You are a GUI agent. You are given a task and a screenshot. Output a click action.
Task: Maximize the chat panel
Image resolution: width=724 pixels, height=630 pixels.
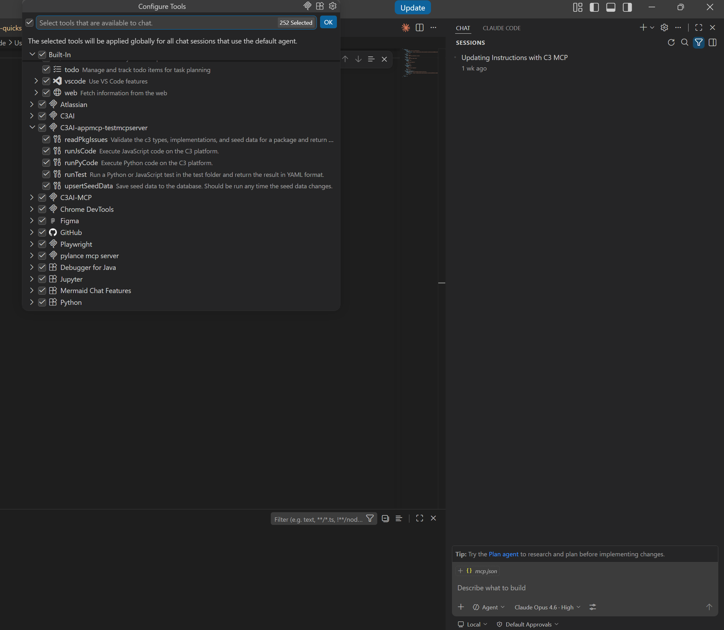[x=699, y=27]
